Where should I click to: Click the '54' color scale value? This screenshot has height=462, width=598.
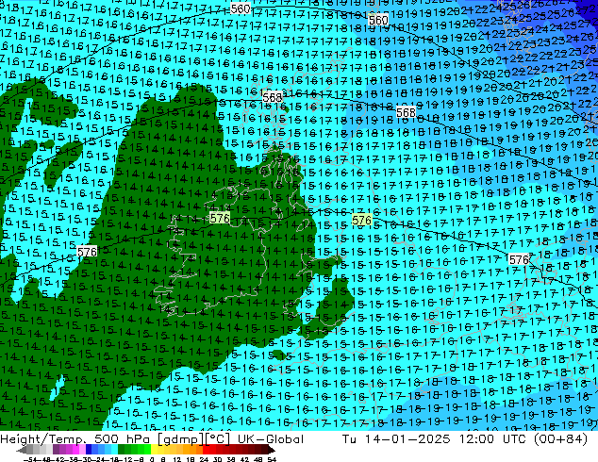[x=272, y=460]
